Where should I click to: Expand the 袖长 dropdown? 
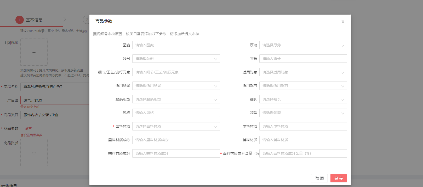(303, 99)
